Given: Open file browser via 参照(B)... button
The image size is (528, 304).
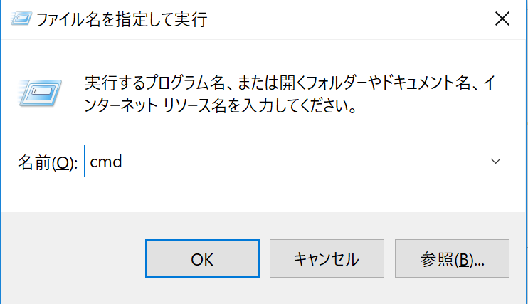Looking at the screenshot, I should [452, 259].
